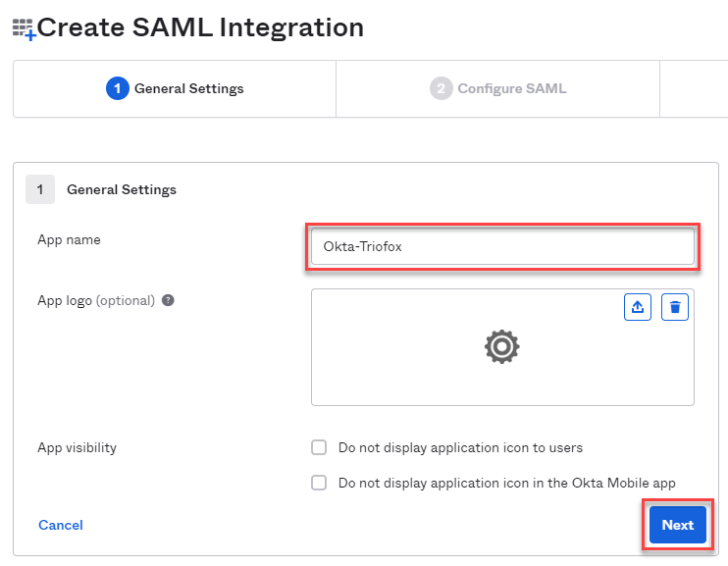This screenshot has width=728, height=566.
Task: Click the 'Create SAML Integration' heading
Action: pos(200,27)
